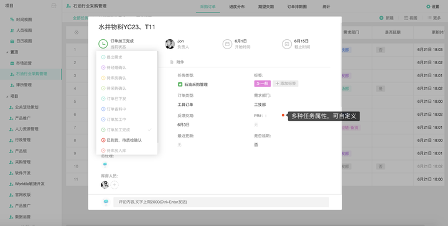Add a member with plus under 库房人员
Viewport: 448px width, 226px height.
(x=114, y=184)
